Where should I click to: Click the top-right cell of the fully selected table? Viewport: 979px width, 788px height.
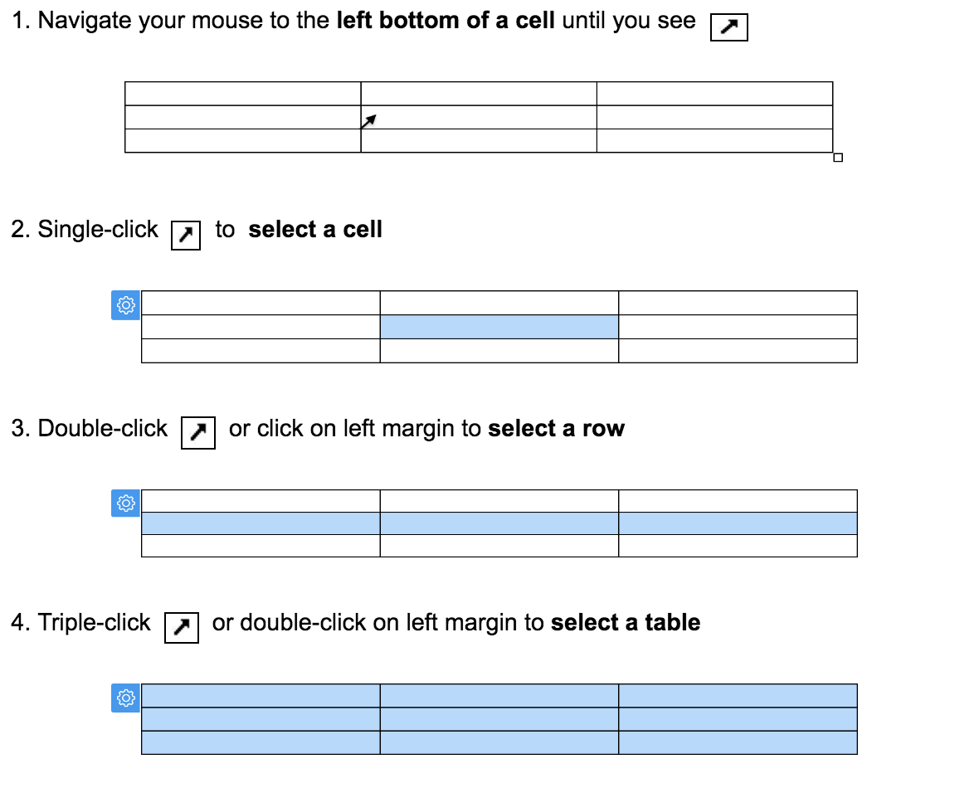pos(738,695)
